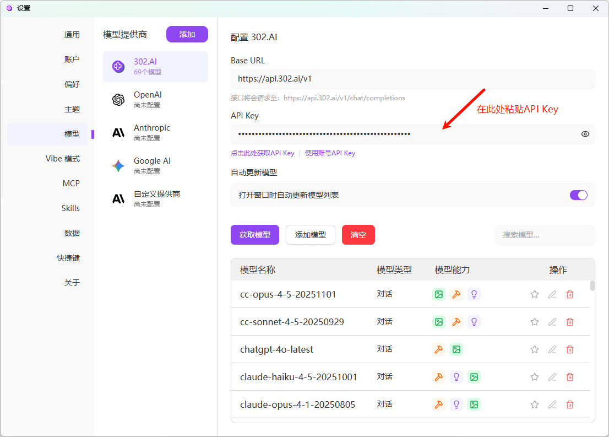Focus the 搜索模型 search field
Image resolution: width=609 pixels, height=437 pixels.
tap(545, 235)
